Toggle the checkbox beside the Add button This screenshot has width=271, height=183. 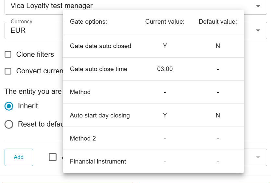coord(53,157)
